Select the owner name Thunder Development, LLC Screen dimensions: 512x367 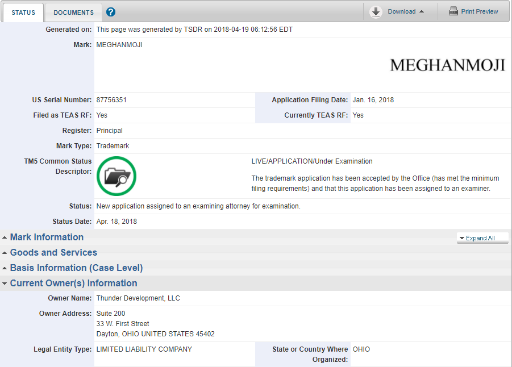(138, 298)
